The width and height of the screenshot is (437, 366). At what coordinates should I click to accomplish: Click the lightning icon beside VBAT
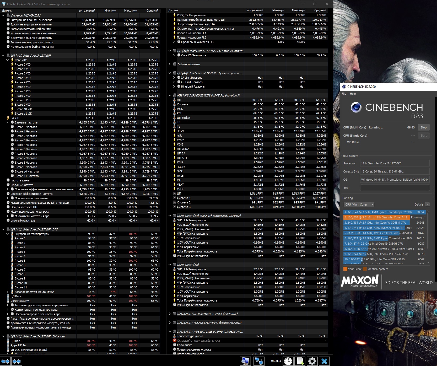[175, 185]
